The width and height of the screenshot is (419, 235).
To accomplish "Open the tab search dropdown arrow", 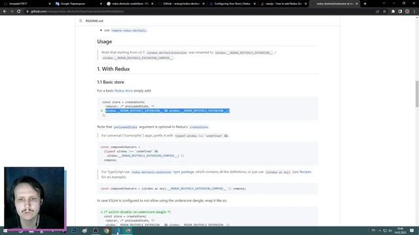I will pos(384,3).
